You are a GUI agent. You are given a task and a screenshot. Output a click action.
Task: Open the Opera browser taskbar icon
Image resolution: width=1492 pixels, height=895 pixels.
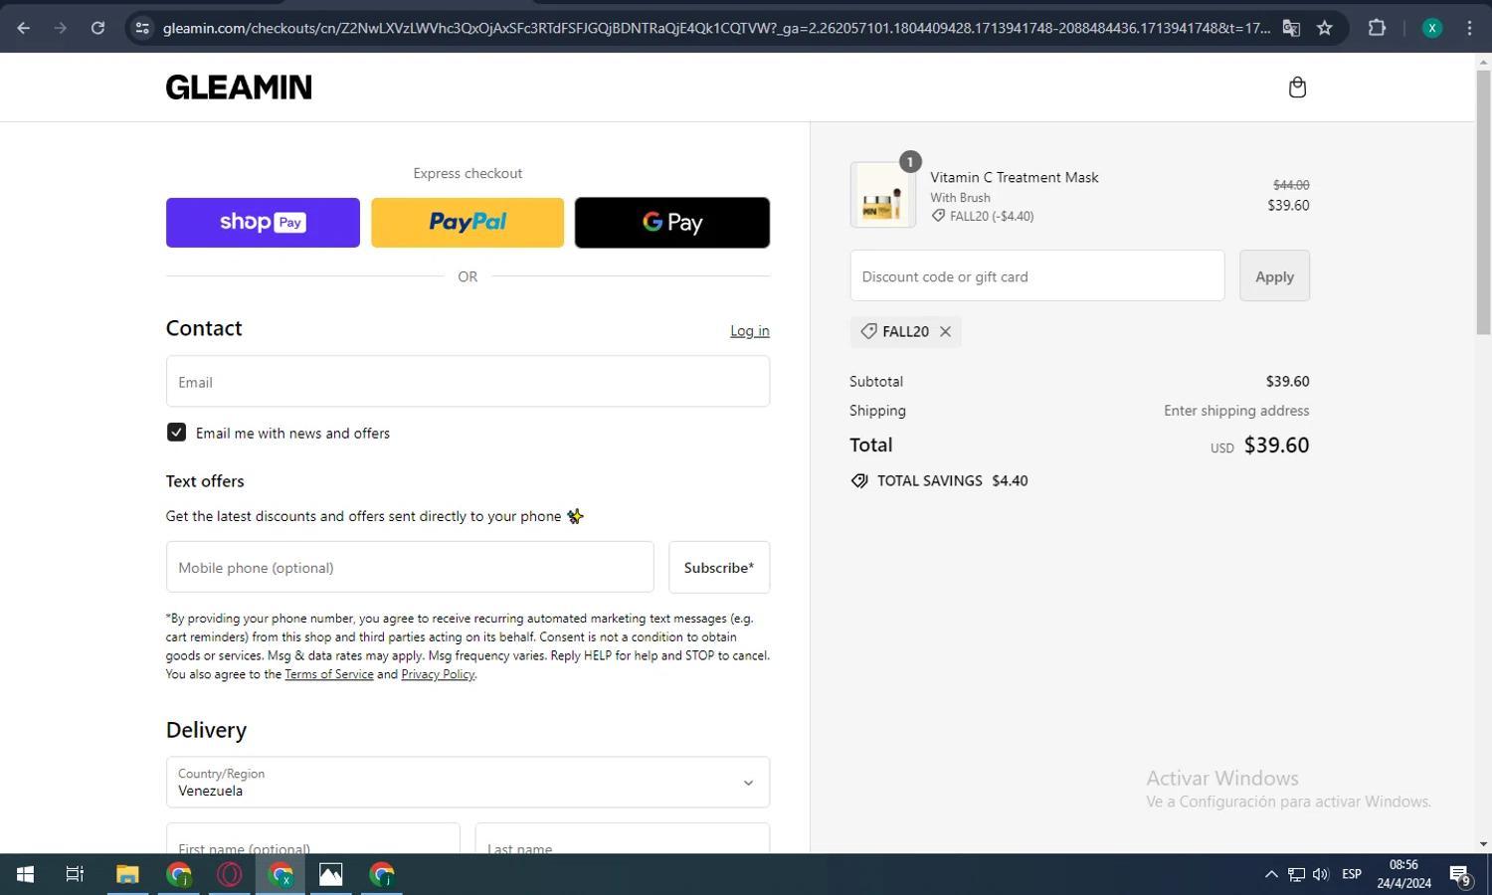point(230,874)
